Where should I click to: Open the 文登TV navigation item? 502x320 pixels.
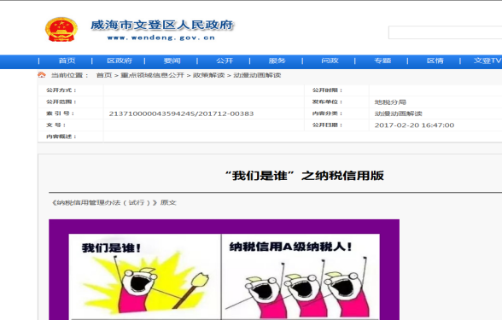(487, 61)
